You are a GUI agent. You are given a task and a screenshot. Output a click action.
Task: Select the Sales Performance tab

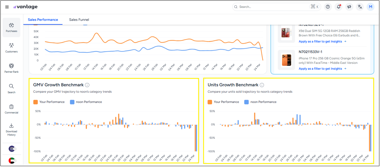click(43, 20)
